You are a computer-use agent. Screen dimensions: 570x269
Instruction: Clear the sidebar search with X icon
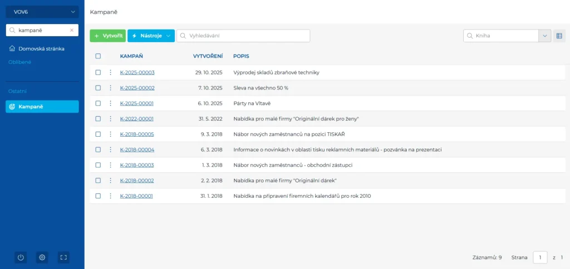(71, 30)
